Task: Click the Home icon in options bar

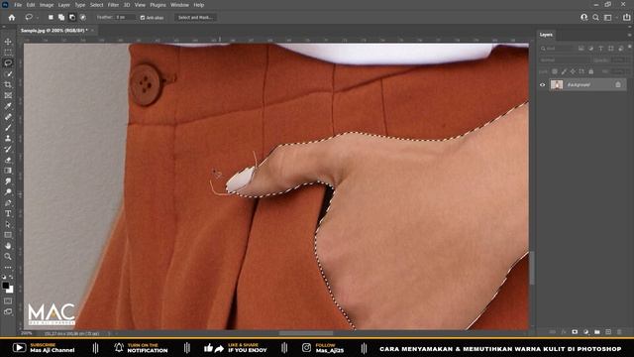Action: coord(12,18)
